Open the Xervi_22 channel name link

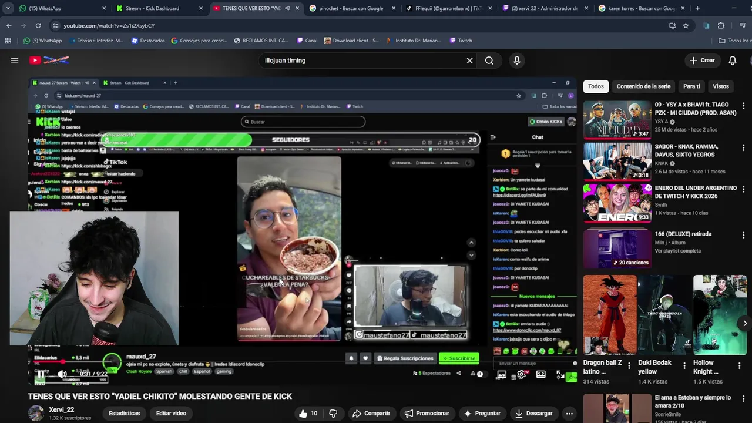(61, 410)
